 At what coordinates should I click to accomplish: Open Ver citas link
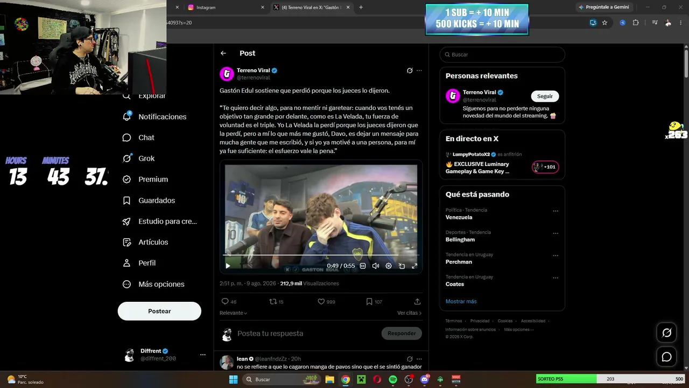coord(409,313)
